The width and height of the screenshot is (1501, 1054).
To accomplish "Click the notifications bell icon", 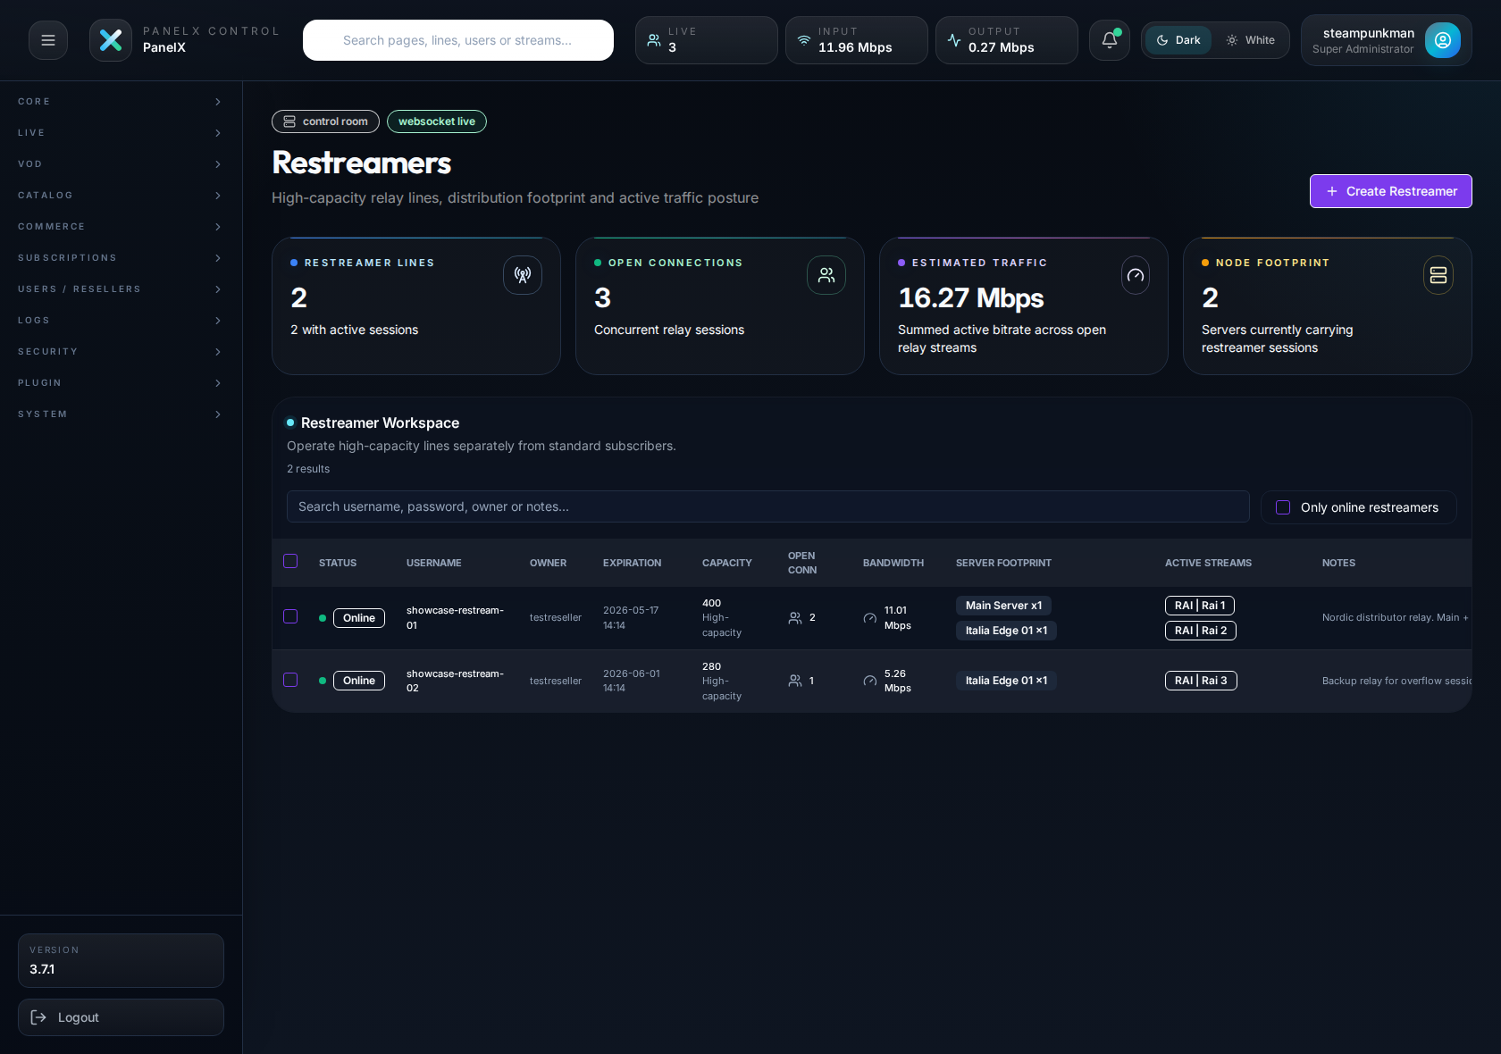I will tap(1109, 39).
